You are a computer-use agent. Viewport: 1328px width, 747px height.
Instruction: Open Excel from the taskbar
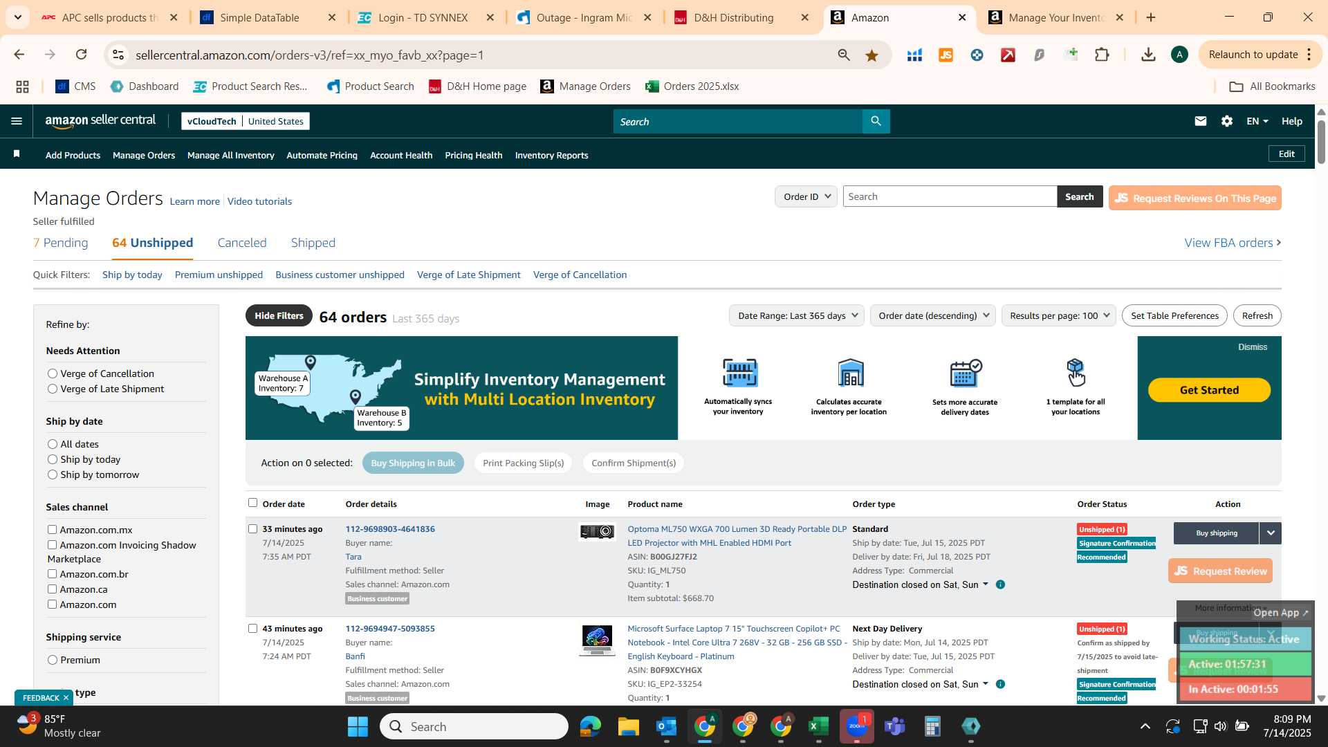[818, 726]
